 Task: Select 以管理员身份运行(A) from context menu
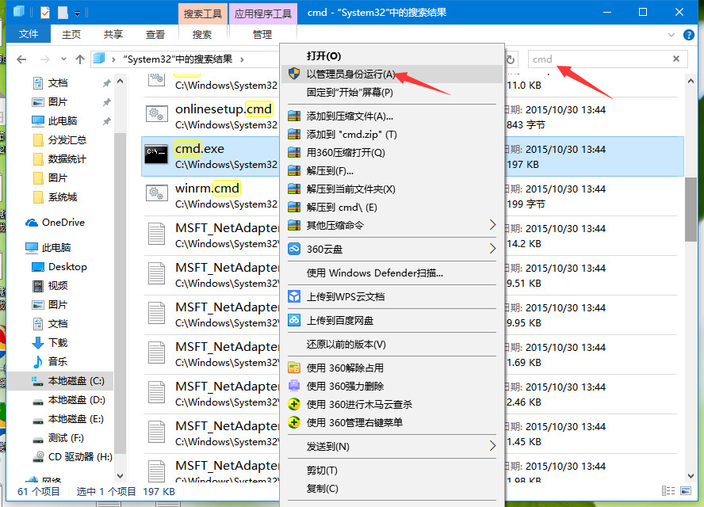(350, 74)
